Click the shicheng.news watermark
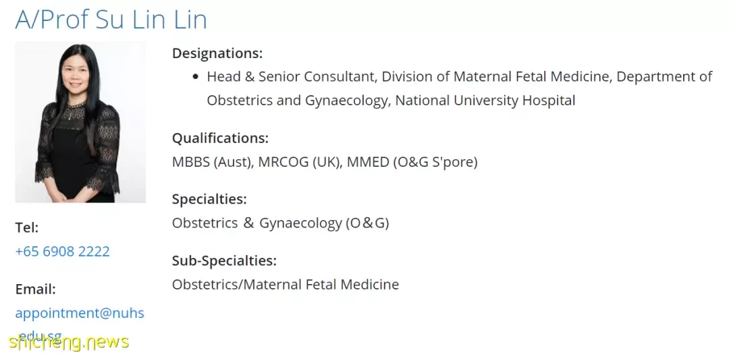 pyautogui.click(x=68, y=342)
